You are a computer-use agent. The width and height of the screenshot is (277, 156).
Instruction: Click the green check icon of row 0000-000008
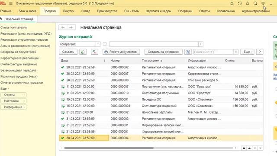62,80
